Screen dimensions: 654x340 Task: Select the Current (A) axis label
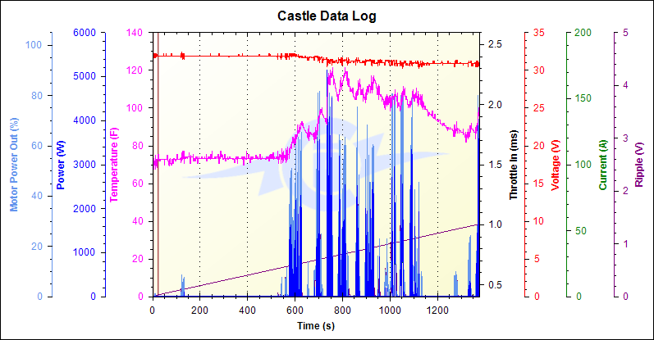[x=602, y=164]
